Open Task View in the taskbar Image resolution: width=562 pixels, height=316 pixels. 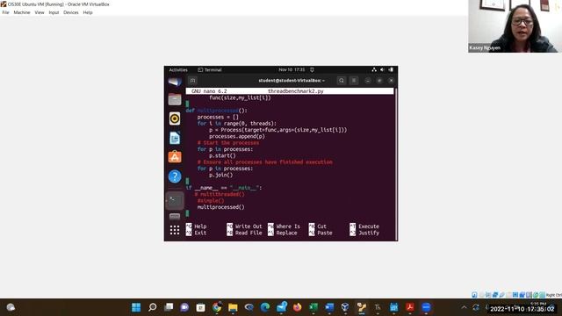[x=169, y=307]
